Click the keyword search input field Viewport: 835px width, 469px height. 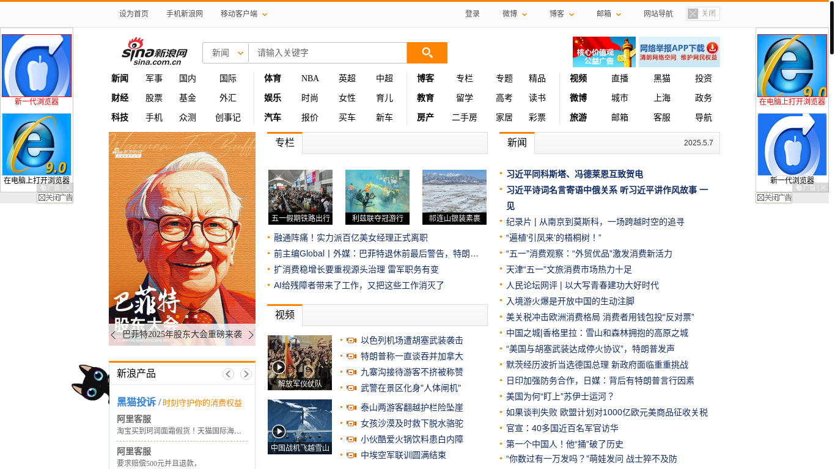328,53
